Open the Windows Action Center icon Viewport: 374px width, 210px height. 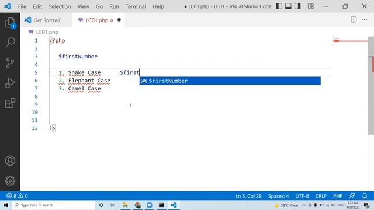[366, 205]
